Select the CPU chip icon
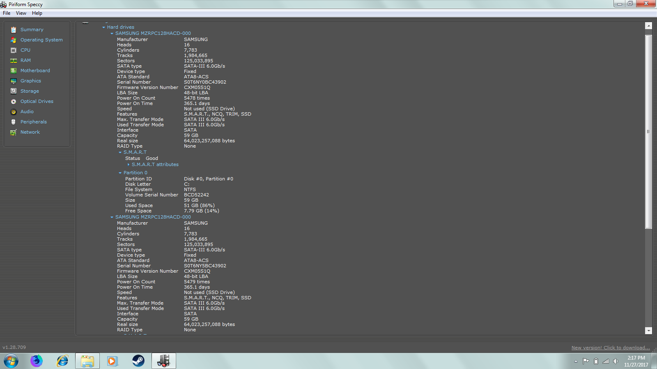This screenshot has height=369, width=657. click(14, 50)
